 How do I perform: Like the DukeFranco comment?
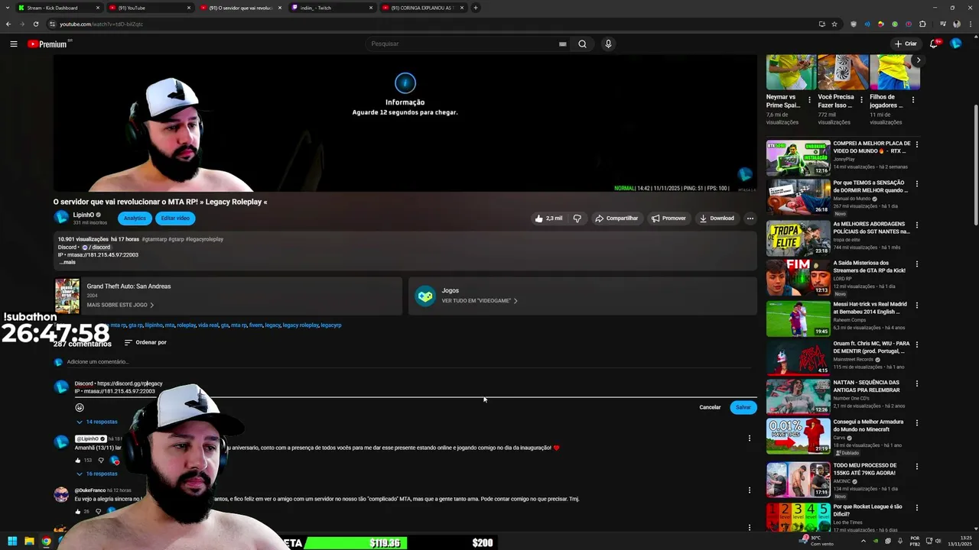click(78, 511)
